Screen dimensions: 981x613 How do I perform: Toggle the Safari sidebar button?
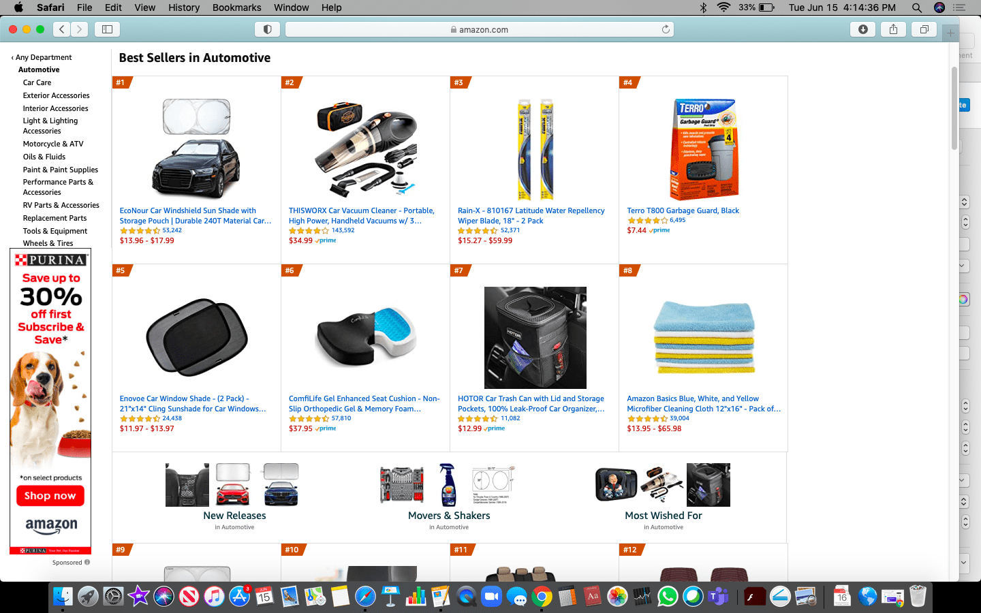[107, 29]
